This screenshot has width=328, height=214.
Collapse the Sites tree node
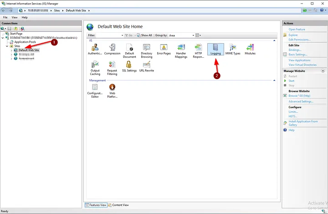click(x=7, y=46)
